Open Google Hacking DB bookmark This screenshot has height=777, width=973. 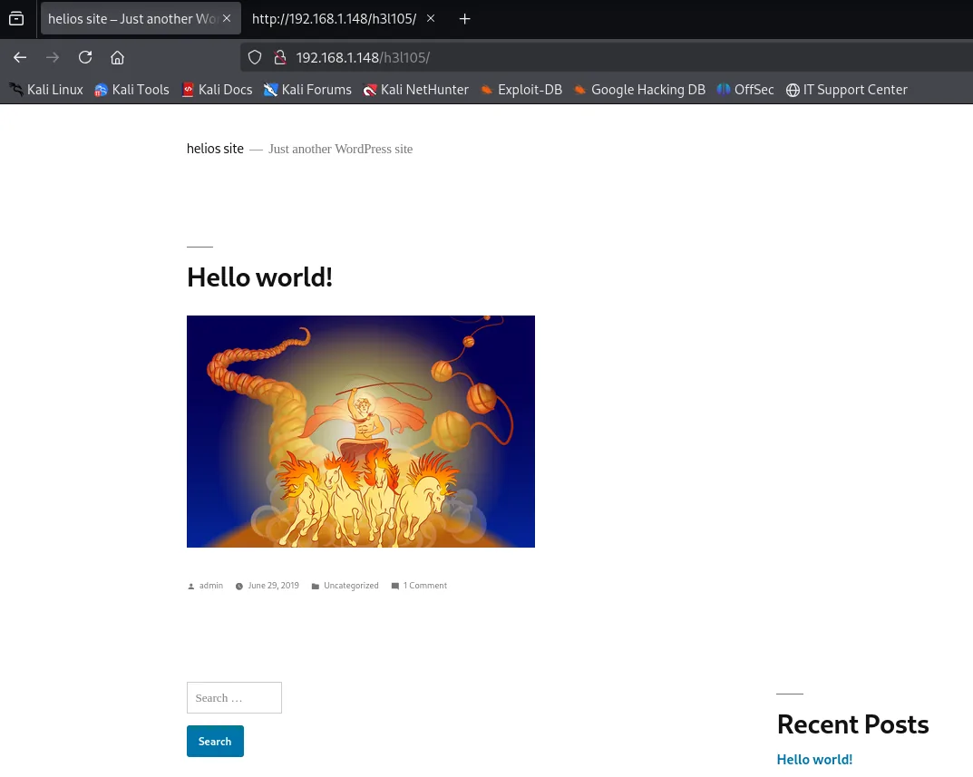640,90
